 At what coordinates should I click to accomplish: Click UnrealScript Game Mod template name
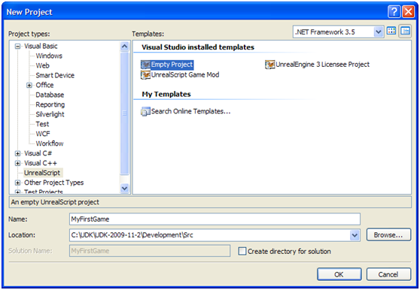(x=185, y=75)
